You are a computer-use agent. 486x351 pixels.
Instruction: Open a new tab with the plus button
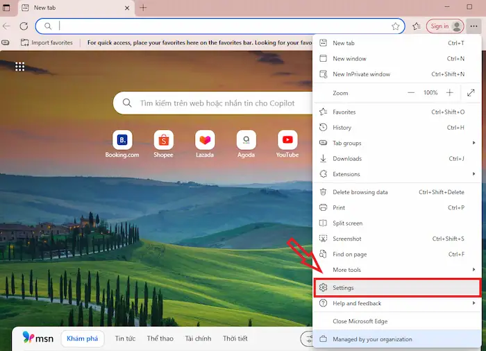[143, 8]
